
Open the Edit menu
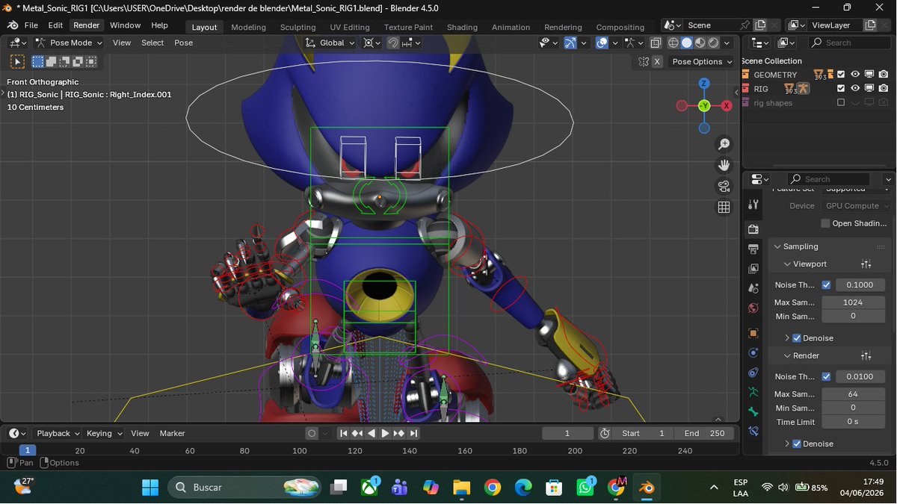[x=55, y=25]
